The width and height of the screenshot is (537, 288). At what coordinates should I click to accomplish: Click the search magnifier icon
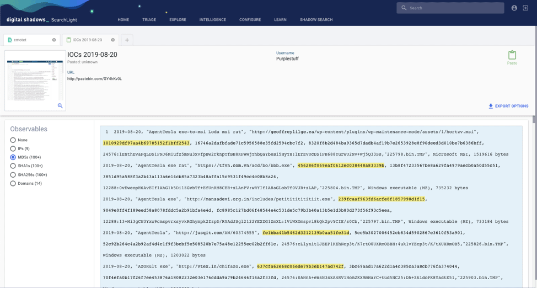[x=404, y=8]
